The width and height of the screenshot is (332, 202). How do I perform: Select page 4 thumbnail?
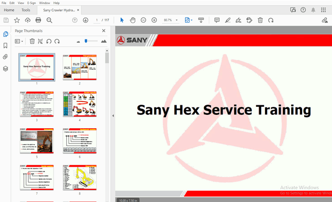coord(80,104)
